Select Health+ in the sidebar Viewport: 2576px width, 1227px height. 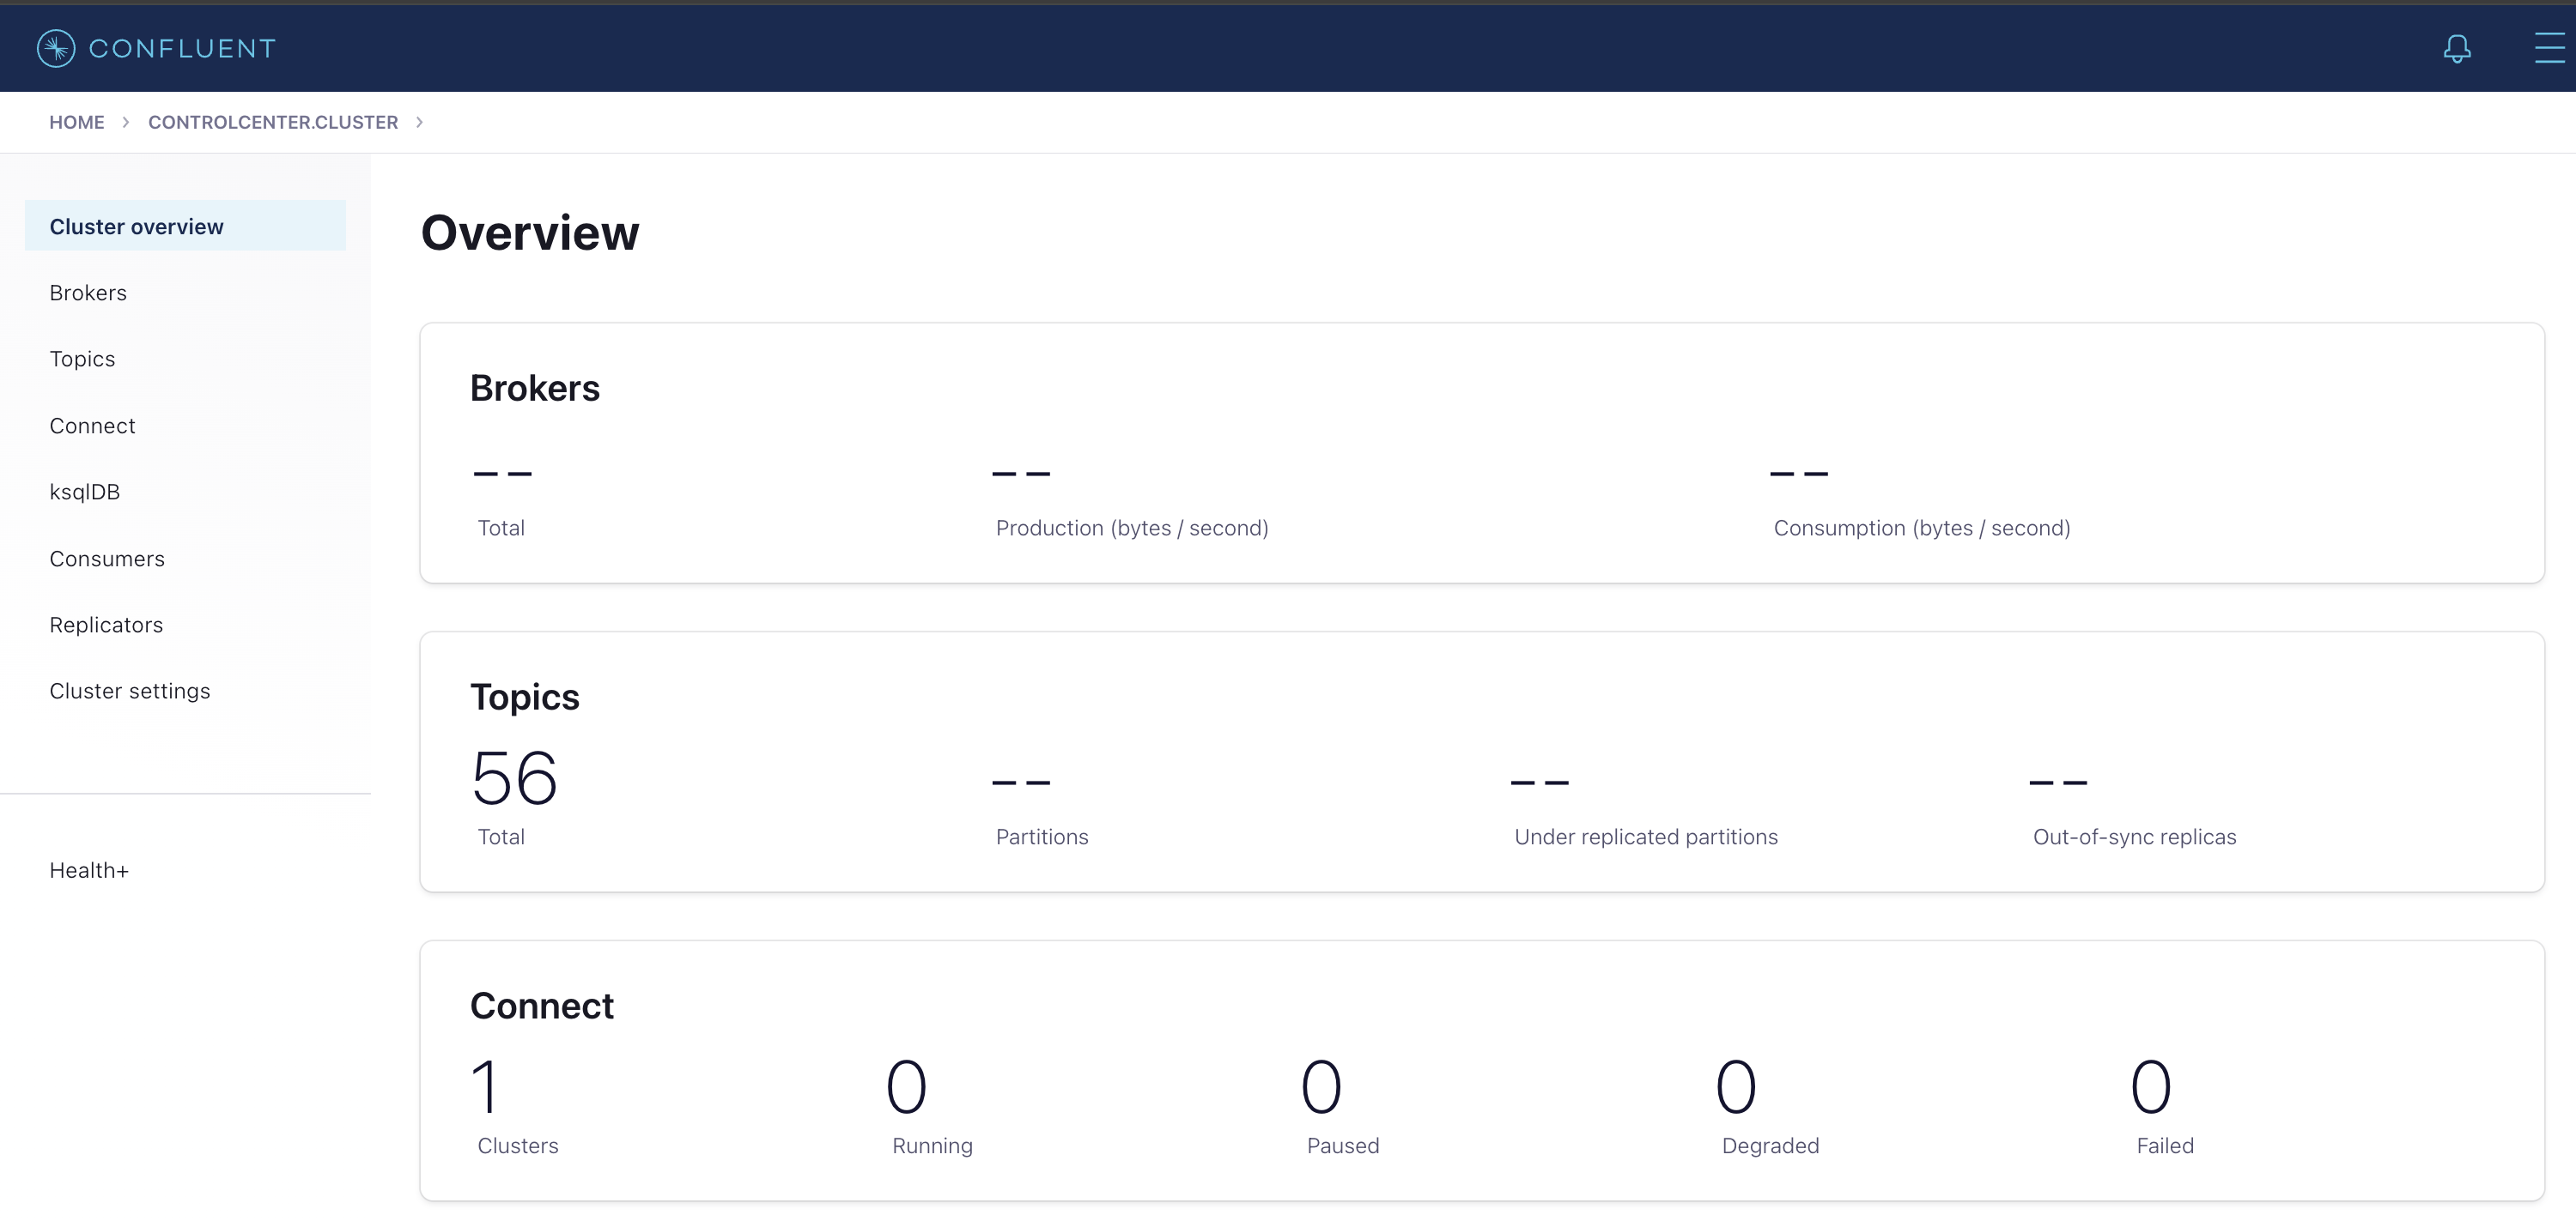[87, 869]
